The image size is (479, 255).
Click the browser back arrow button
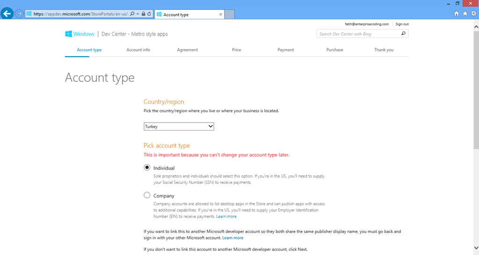(x=7, y=14)
